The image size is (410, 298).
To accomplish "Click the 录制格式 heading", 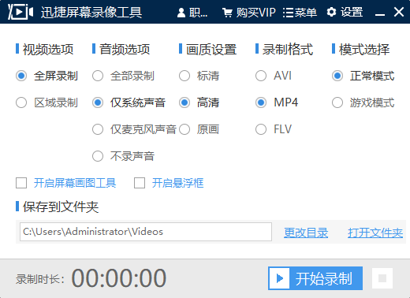I will [x=288, y=50].
